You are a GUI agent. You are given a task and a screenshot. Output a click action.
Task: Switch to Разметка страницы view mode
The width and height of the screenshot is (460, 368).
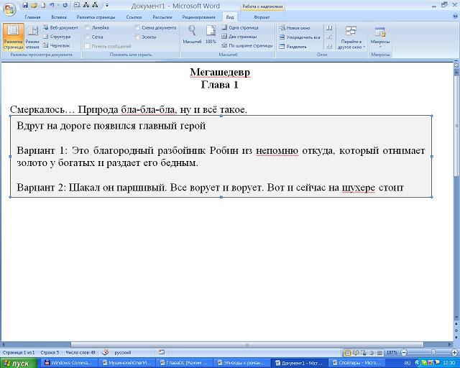pyautogui.click(x=12, y=36)
